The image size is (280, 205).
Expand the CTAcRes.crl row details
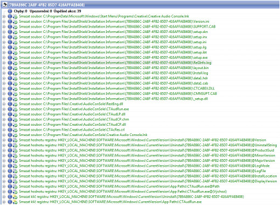(x=4, y=130)
